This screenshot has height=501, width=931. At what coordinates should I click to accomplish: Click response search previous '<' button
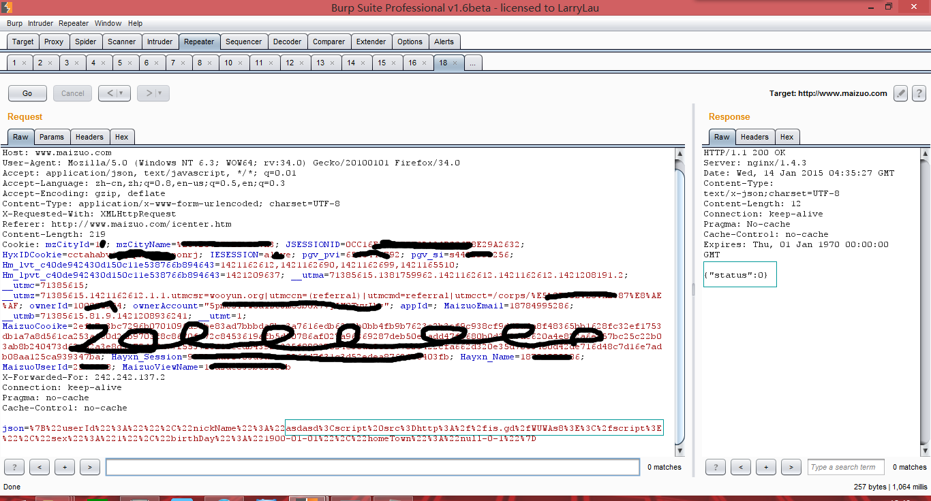[x=740, y=466]
